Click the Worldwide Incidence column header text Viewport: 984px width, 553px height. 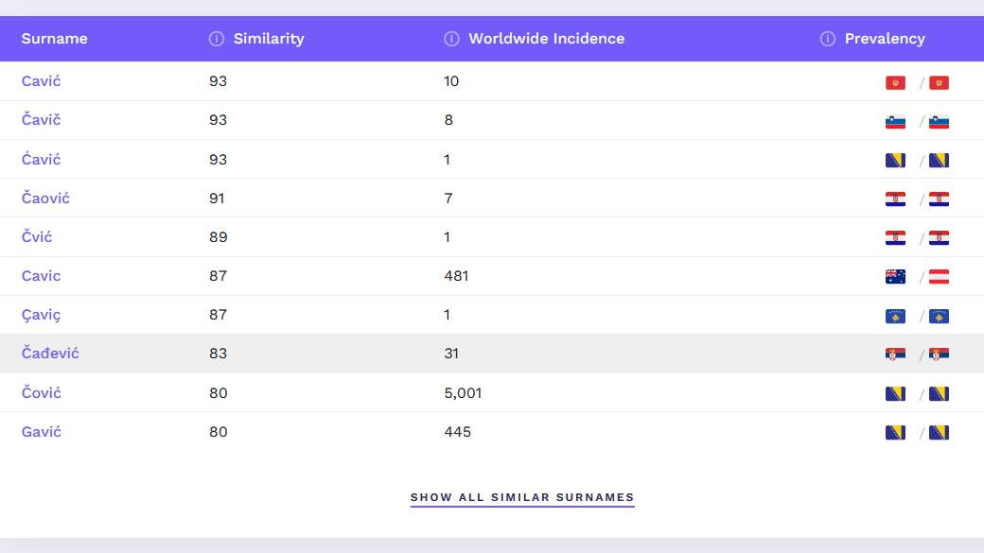546,39
